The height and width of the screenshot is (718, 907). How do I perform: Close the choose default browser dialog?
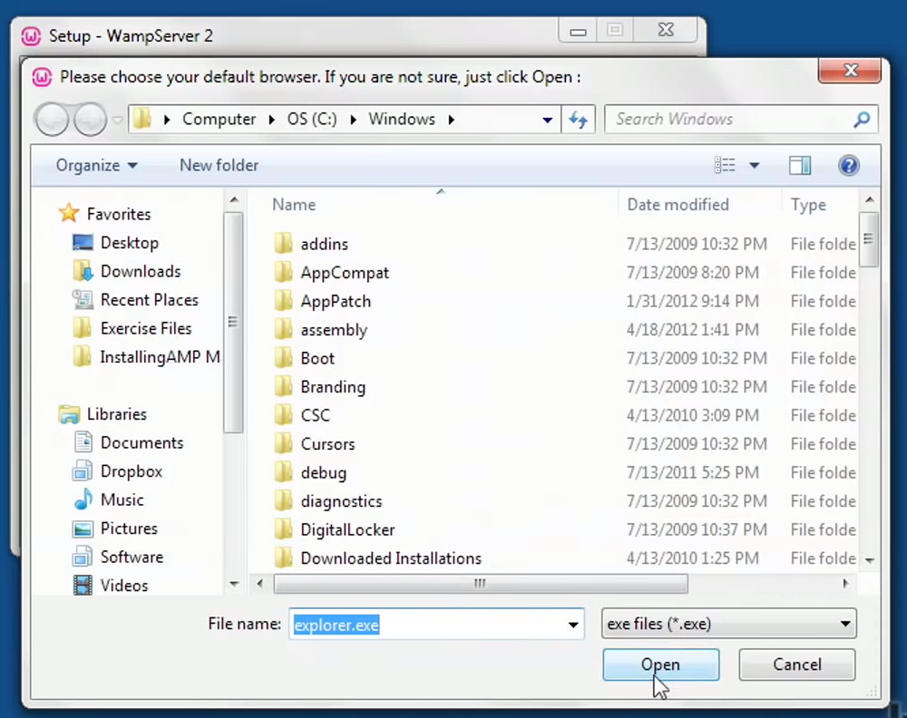850,70
